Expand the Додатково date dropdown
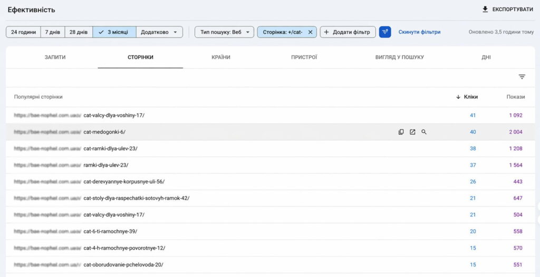540x277 pixels. point(159,32)
